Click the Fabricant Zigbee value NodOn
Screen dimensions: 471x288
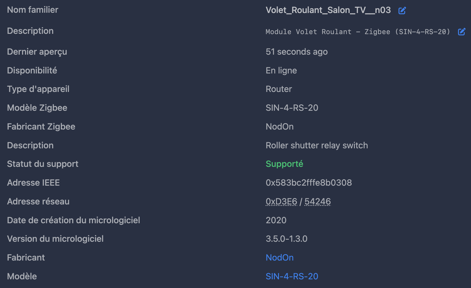[280, 126]
